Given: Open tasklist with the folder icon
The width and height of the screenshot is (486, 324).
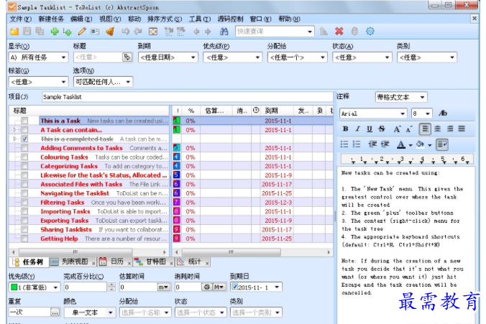Looking at the screenshot, I should (14, 32).
